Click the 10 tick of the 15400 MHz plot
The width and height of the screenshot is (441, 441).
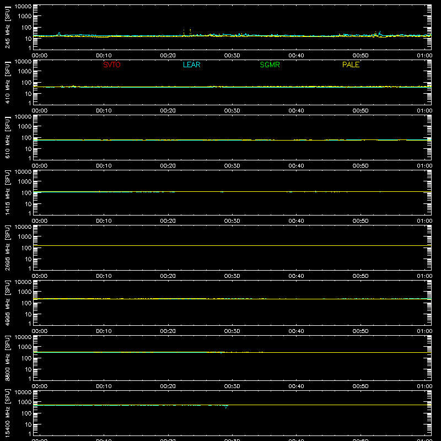[x=28, y=424]
